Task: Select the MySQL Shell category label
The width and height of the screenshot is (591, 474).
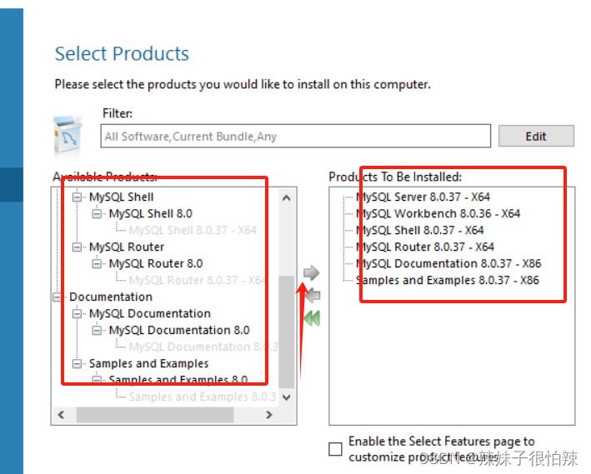Action: tap(122, 197)
